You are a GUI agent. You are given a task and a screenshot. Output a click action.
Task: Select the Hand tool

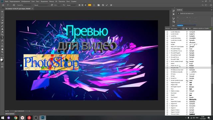[x=2, y=49]
